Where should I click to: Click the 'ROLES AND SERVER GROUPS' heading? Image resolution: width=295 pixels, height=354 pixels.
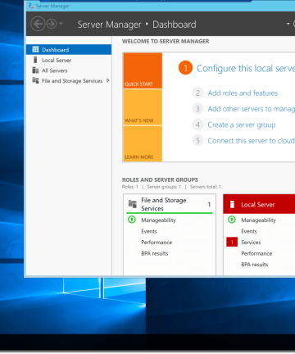coord(160,179)
